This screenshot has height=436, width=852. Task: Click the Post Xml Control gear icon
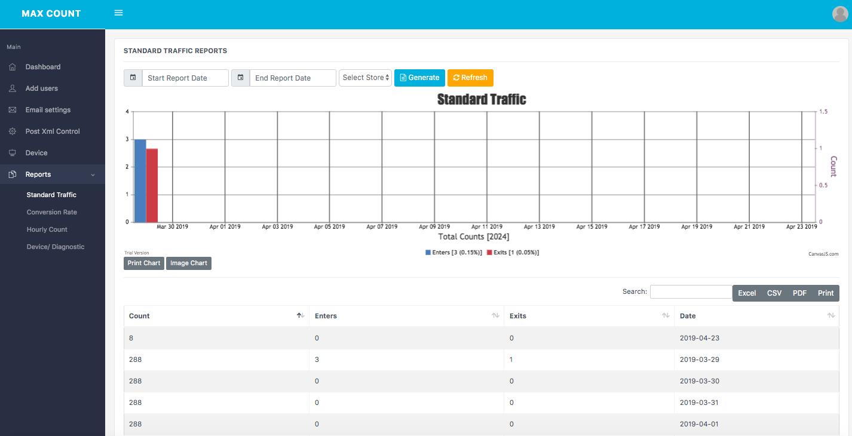[13, 131]
